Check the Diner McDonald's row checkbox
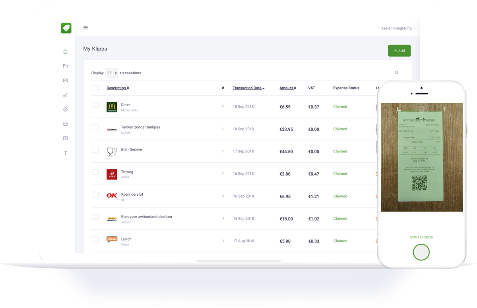The height and width of the screenshot is (308, 477). pyautogui.click(x=95, y=105)
